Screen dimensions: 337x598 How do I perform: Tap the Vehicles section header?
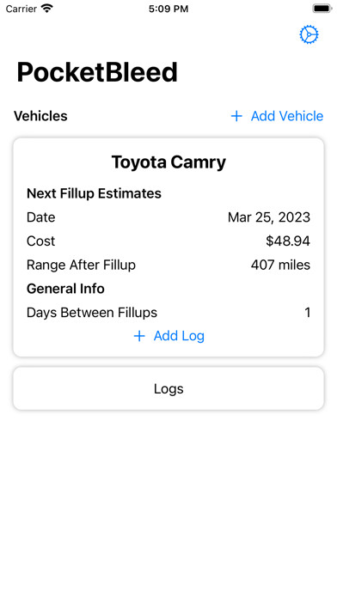pos(40,116)
